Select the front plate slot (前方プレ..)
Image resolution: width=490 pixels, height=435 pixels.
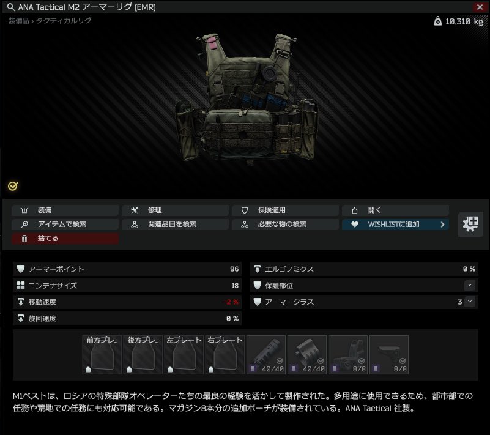tap(102, 355)
